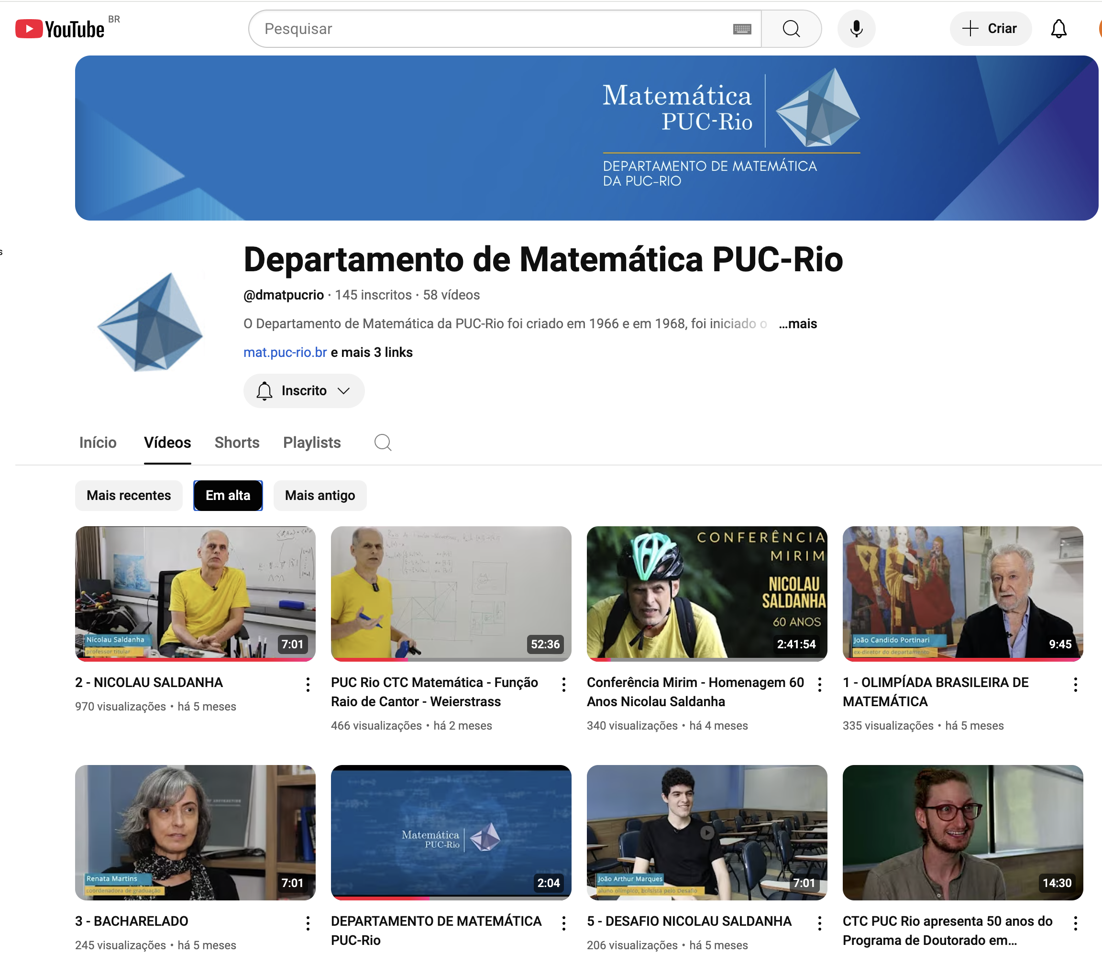Screen dimensions: 1102x954
Task: Click the '58 vídeos' count text
Action: click(x=451, y=295)
